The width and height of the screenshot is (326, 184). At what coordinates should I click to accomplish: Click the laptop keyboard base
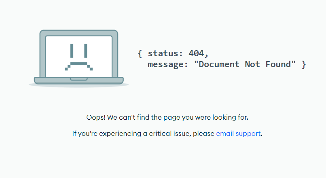(x=79, y=80)
